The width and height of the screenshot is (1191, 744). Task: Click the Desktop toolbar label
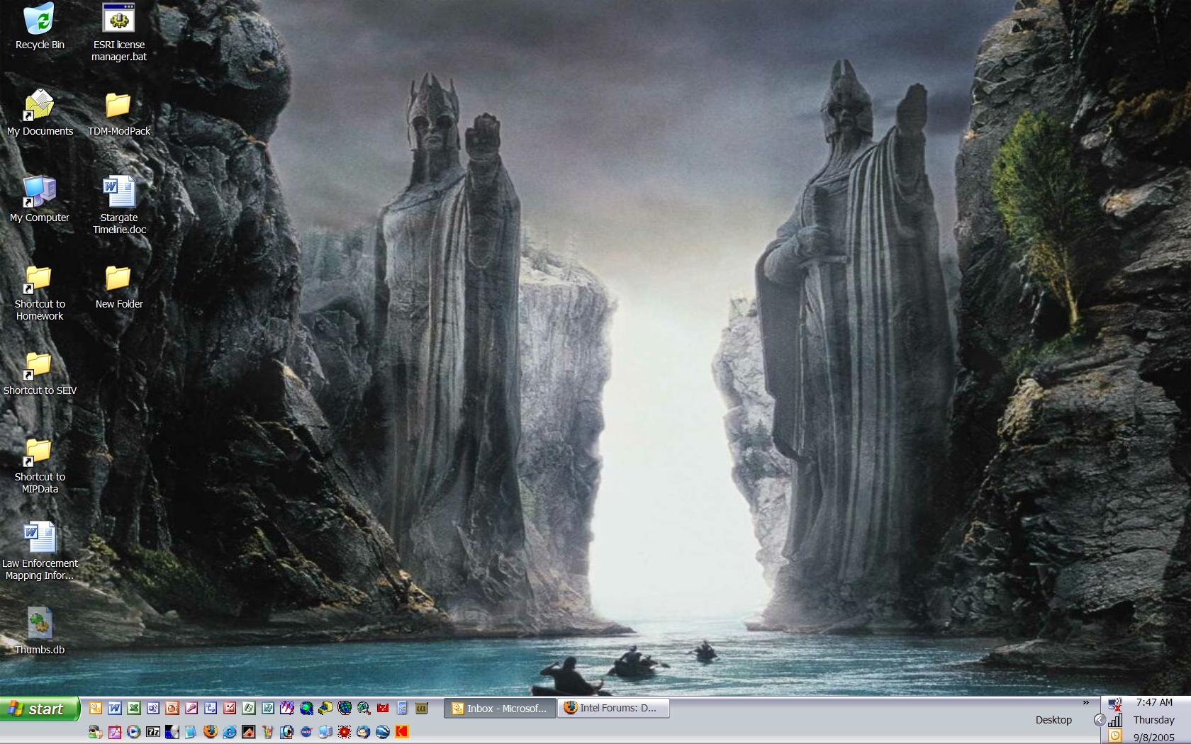point(1053,720)
